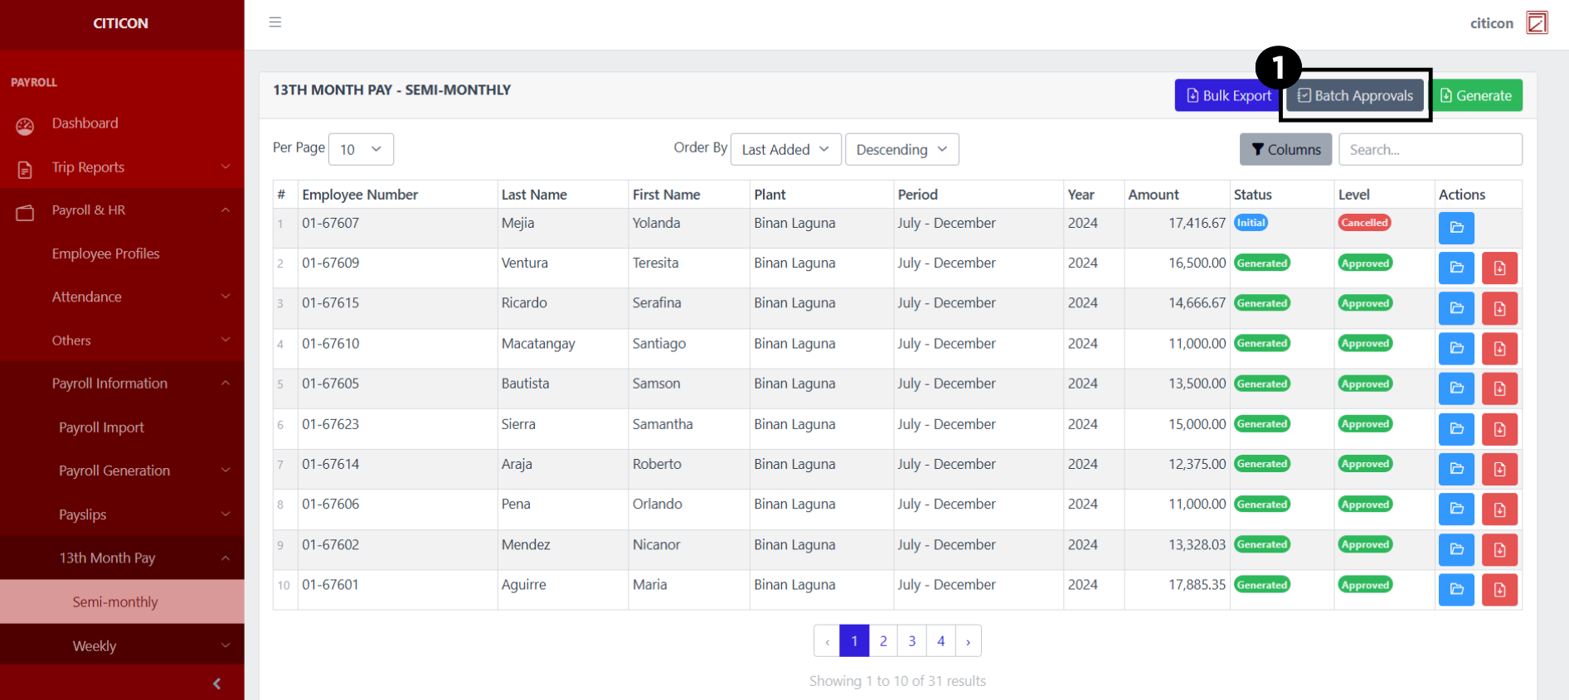Image resolution: width=1569 pixels, height=700 pixels.
Task: Click the Batch Approvals button
Action: coord(1355,96)
